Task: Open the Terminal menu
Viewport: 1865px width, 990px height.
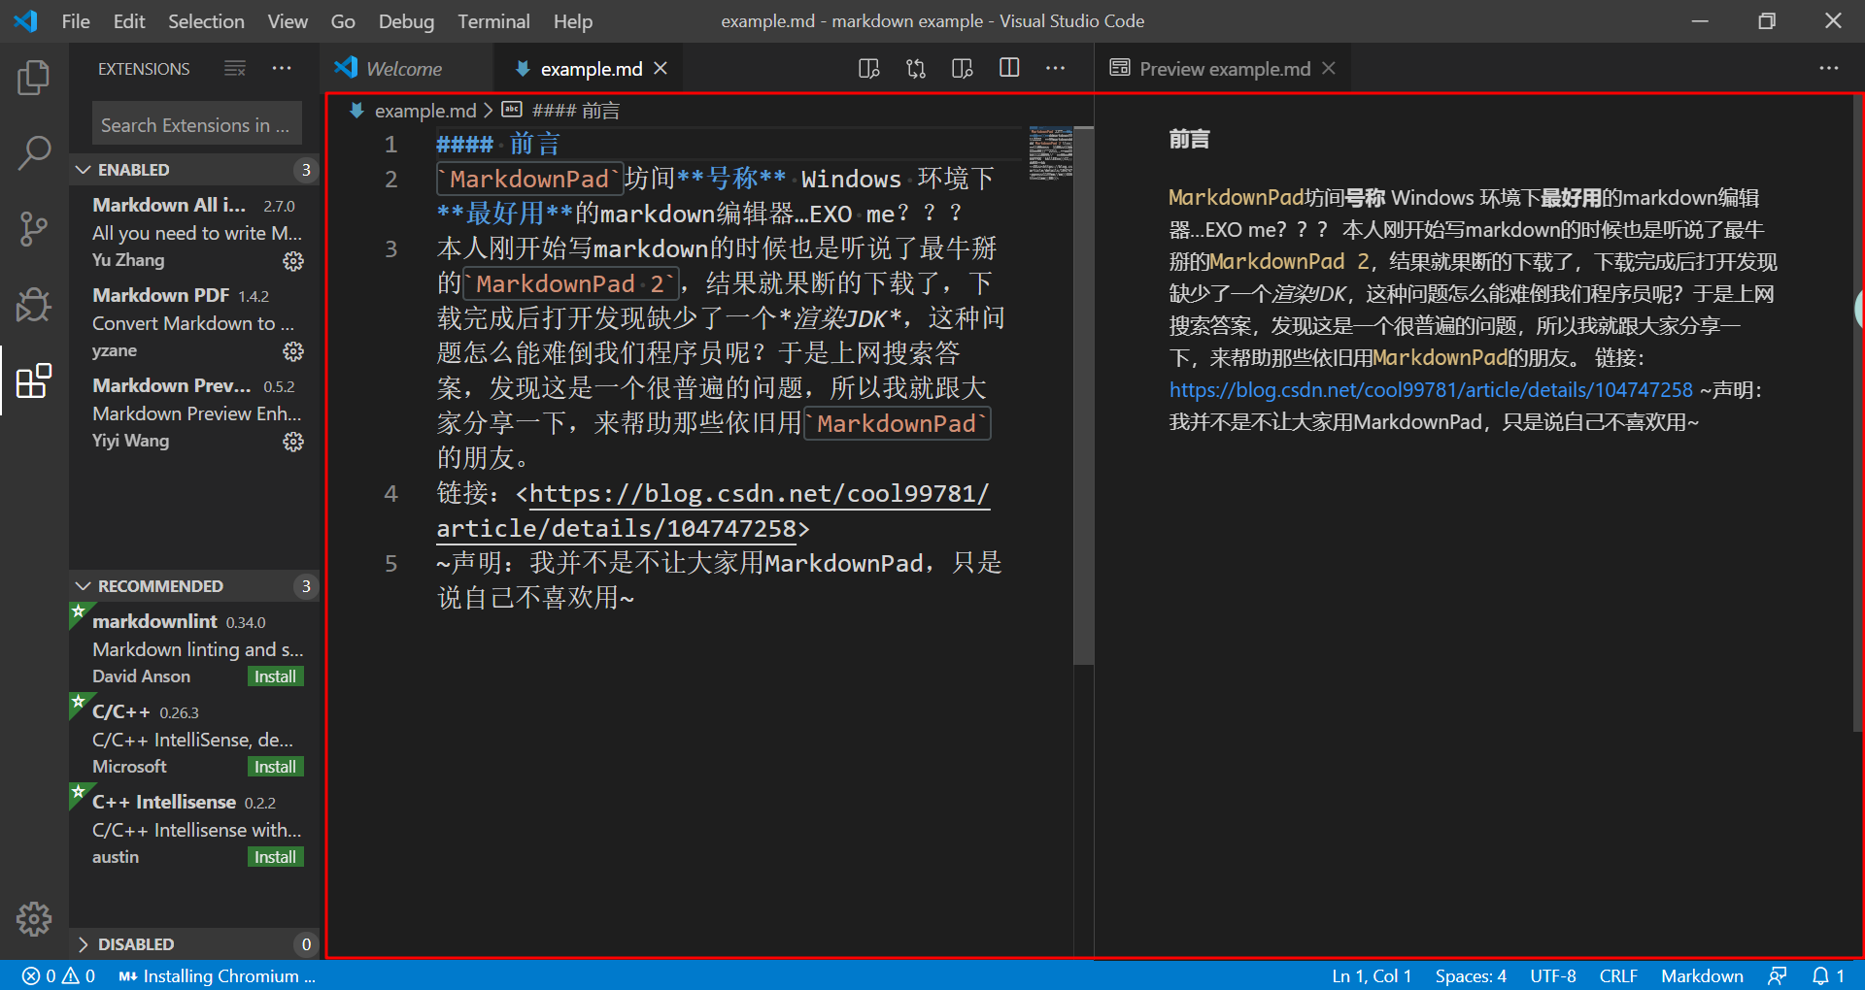Action: 493,21
